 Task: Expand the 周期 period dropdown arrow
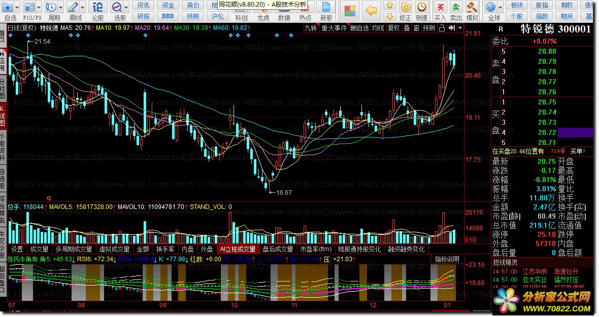pos(60,8)
